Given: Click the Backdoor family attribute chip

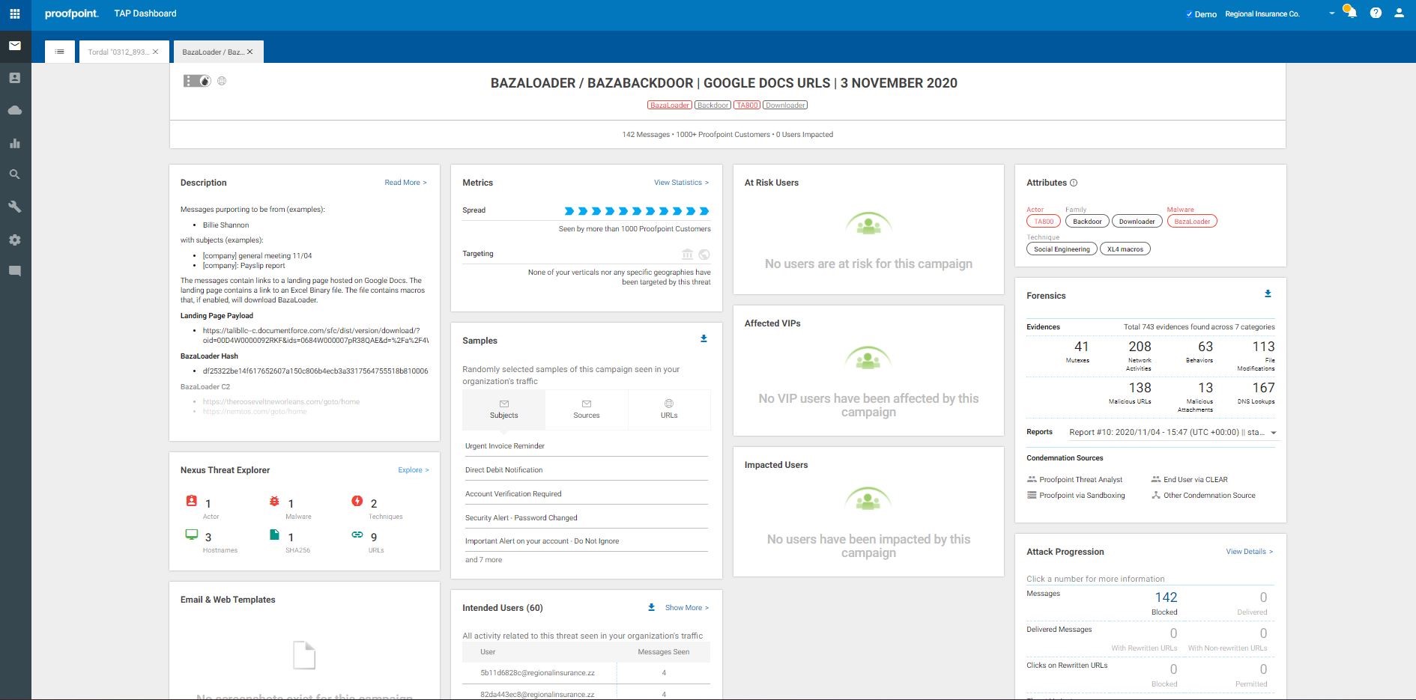Looking at the screenshot, I should click(x=1087, y=222).
